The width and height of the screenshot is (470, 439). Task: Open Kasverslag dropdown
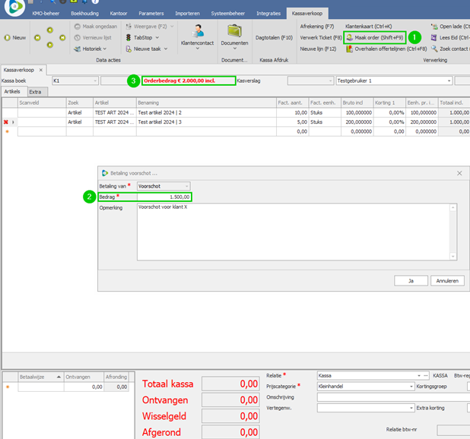(330, 81)
